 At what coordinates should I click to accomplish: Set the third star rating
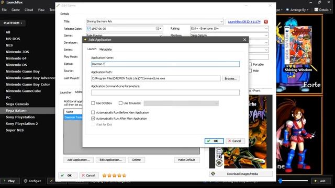[114, 175]
